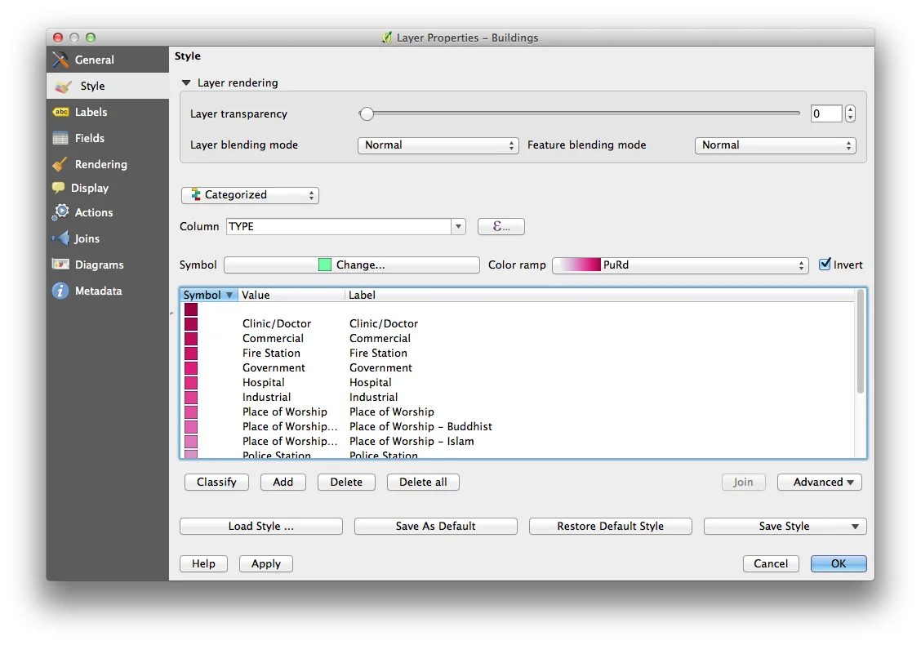Open the Layer blending mode dropdown
921x645 pixels.
[438, 145]
